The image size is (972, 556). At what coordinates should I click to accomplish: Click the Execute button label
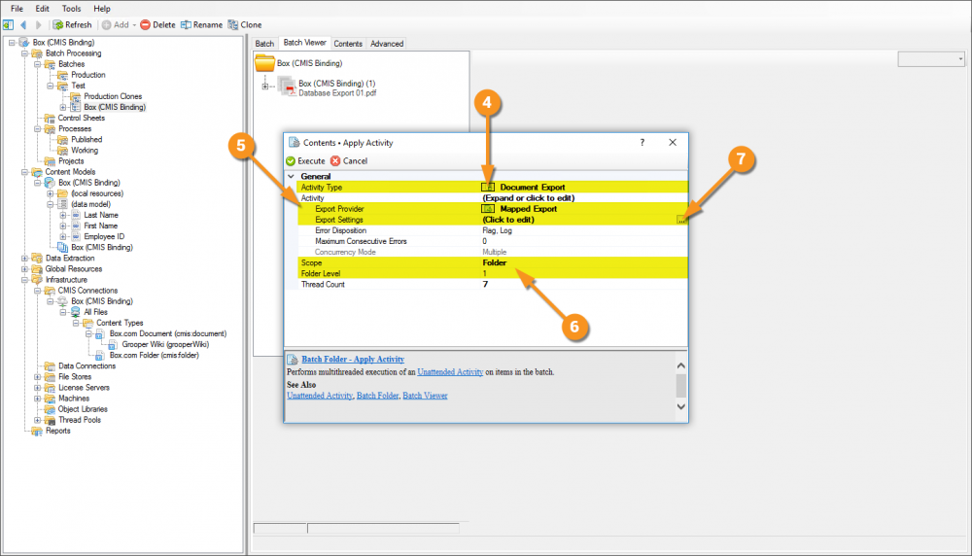pyautogui.click(x=311, y=161)
